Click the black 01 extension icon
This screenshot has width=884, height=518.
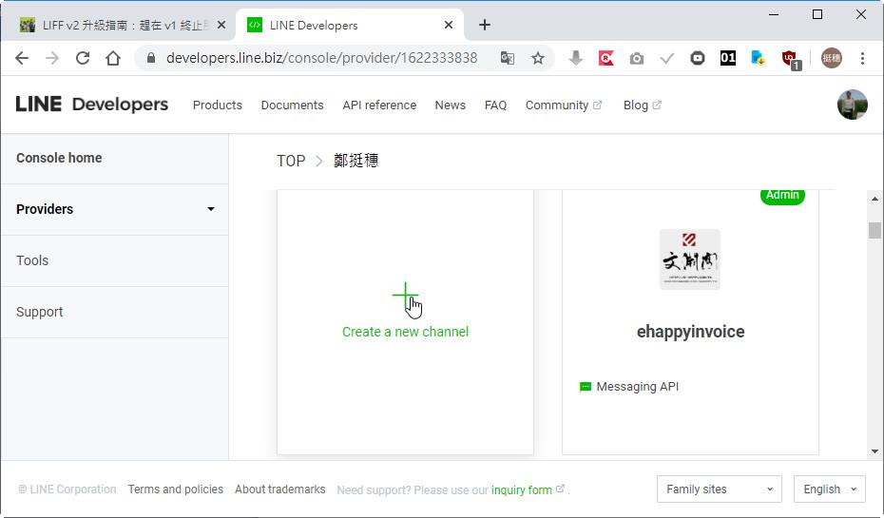pos(728,58)
